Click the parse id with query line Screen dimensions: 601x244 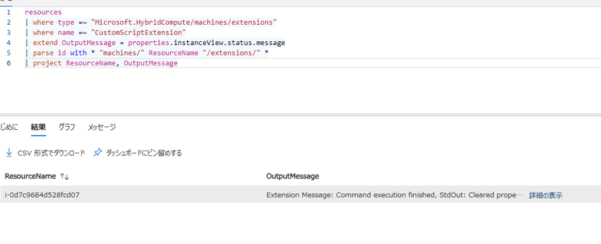pos(147,53)
